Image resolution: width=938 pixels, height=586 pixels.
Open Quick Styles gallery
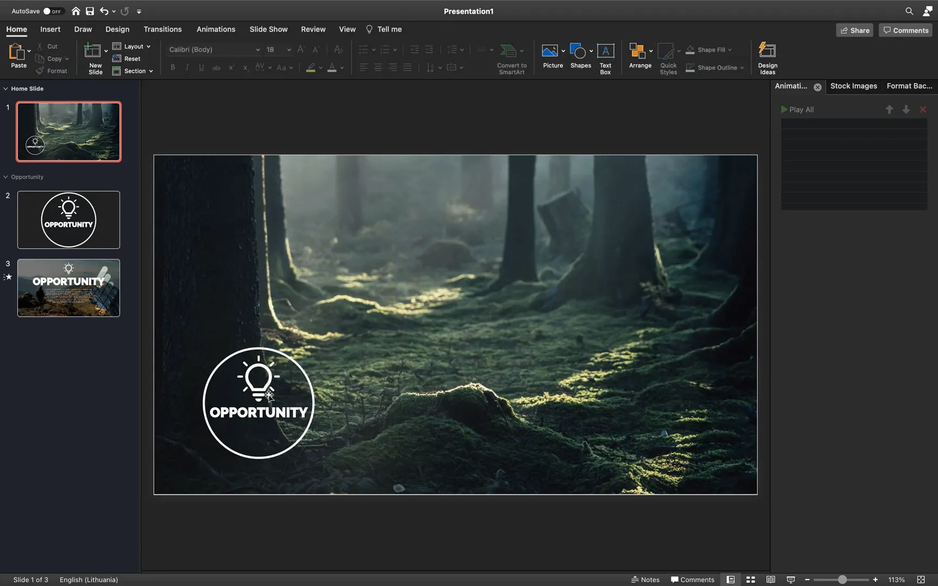coord(668,59)
